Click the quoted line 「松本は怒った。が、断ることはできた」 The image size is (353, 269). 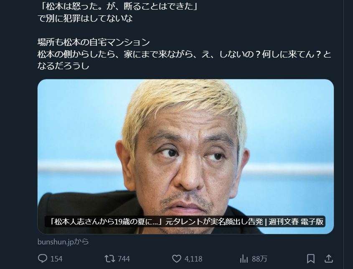click(118, 6)
